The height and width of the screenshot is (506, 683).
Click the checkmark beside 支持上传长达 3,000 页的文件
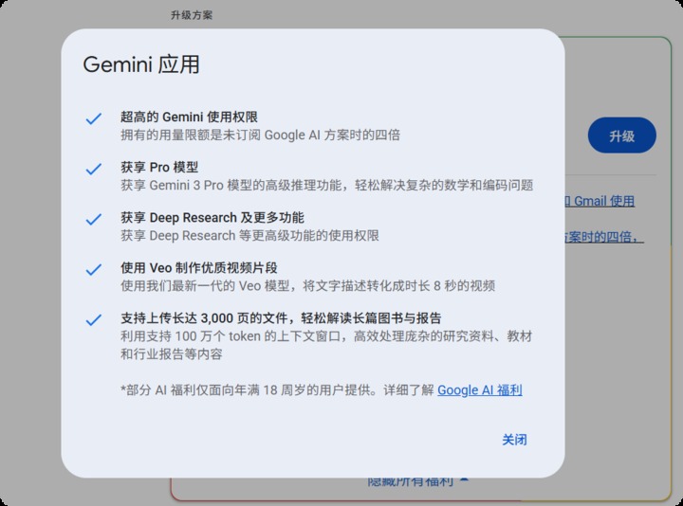[x=94, y=319]
